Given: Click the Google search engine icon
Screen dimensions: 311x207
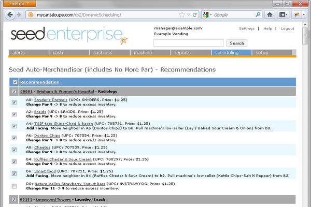Looking at the screenshot, I should coord(206,15).
